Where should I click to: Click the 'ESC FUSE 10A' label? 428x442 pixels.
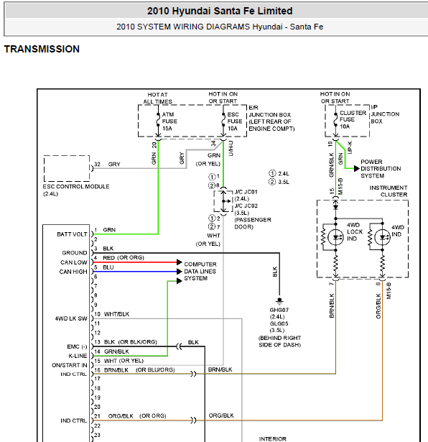(235, 121)
